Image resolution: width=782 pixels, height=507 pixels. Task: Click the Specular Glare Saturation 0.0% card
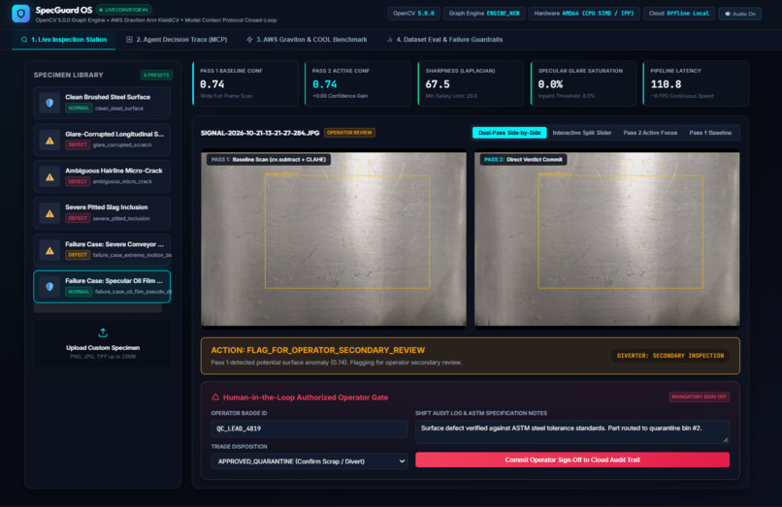click(x=583, y=83)
